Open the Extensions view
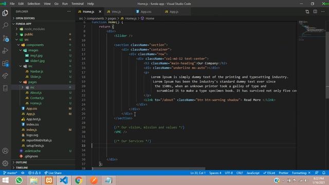 point(5,63)
